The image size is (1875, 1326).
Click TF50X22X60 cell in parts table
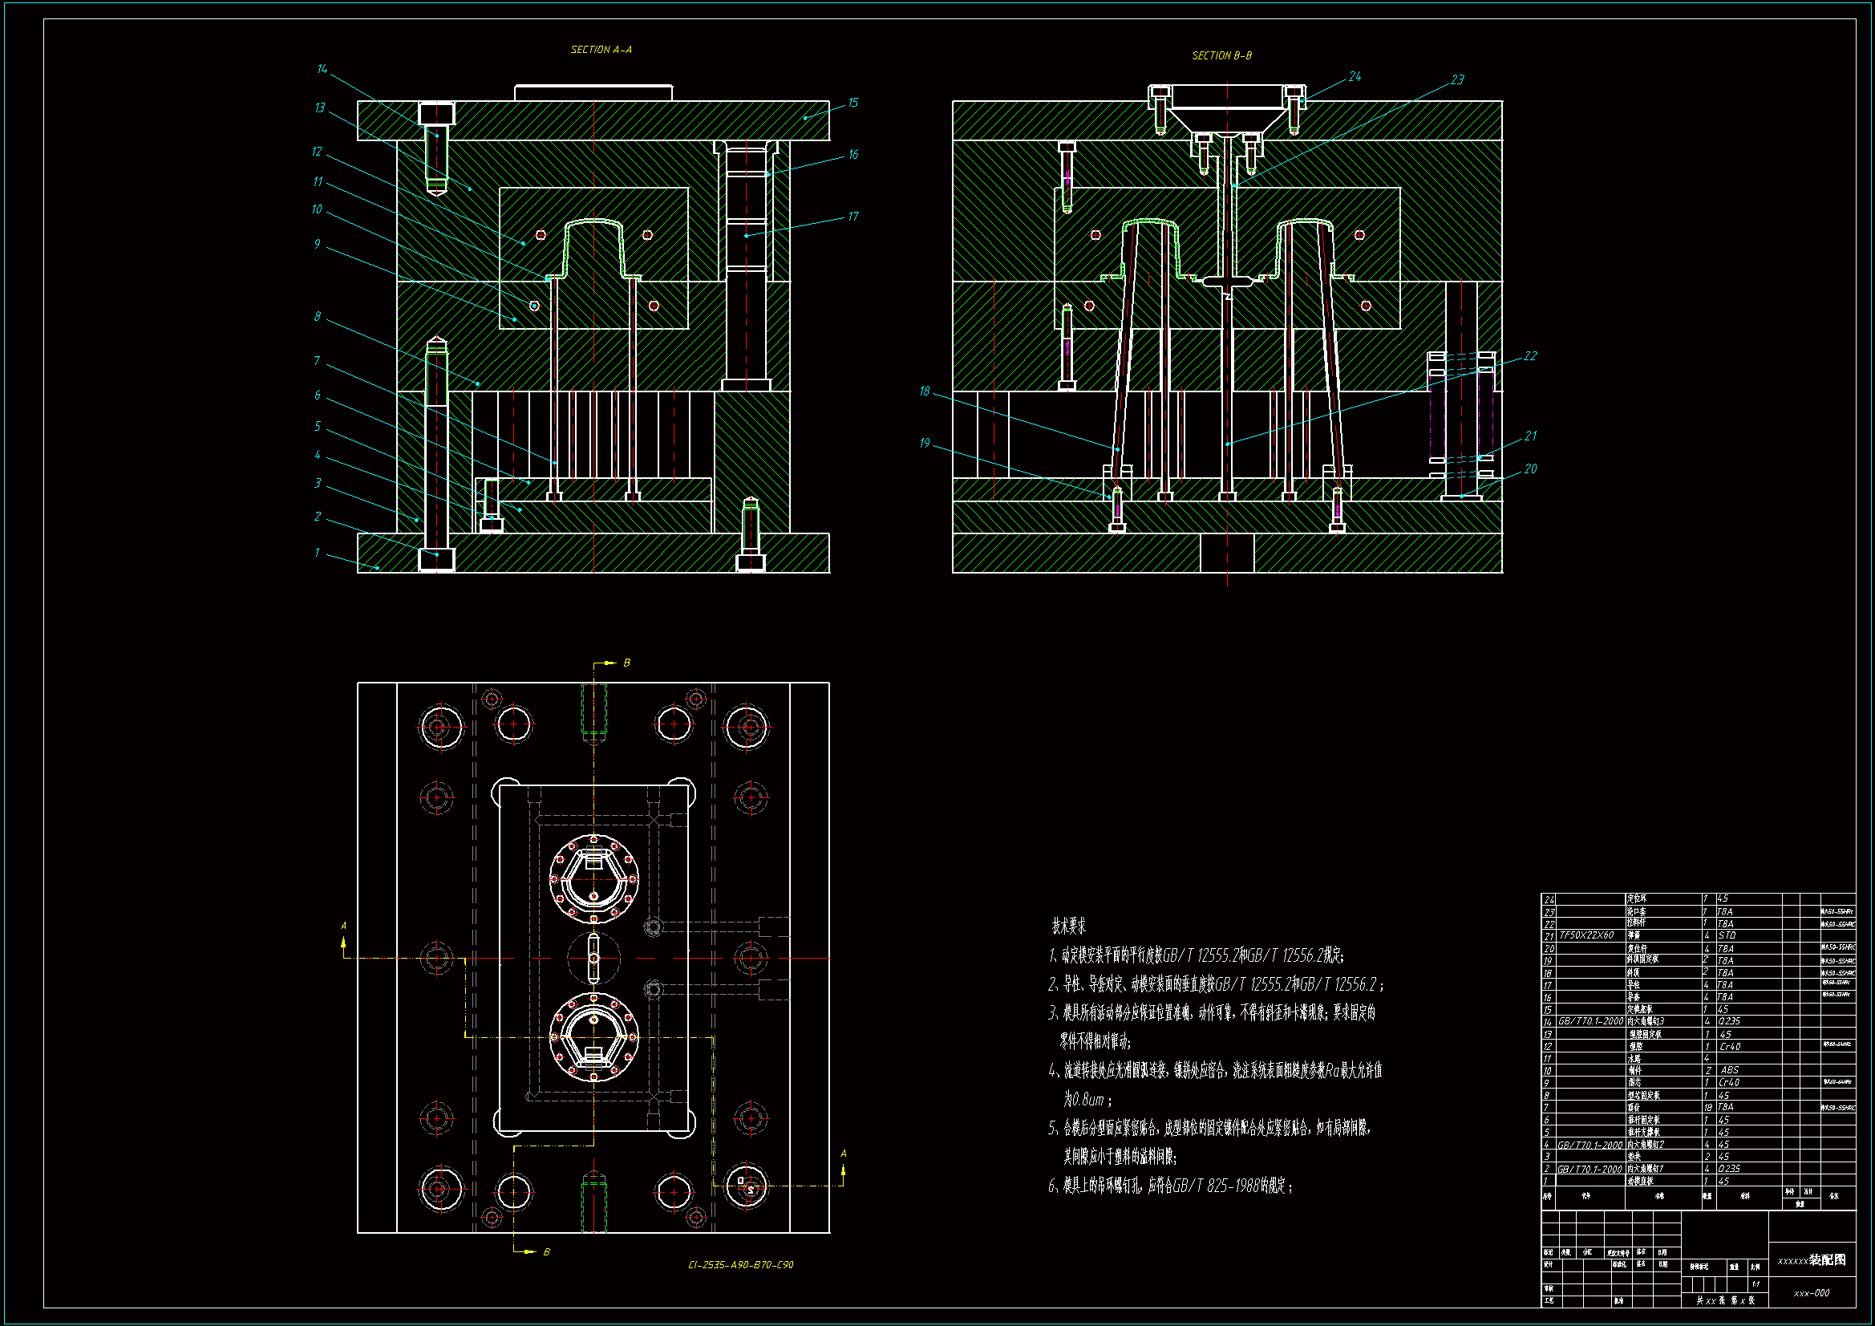[x=1586, y=935]
